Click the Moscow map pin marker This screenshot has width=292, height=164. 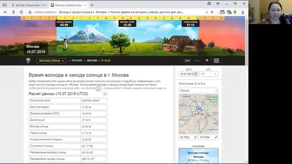(x=198, y=110)
